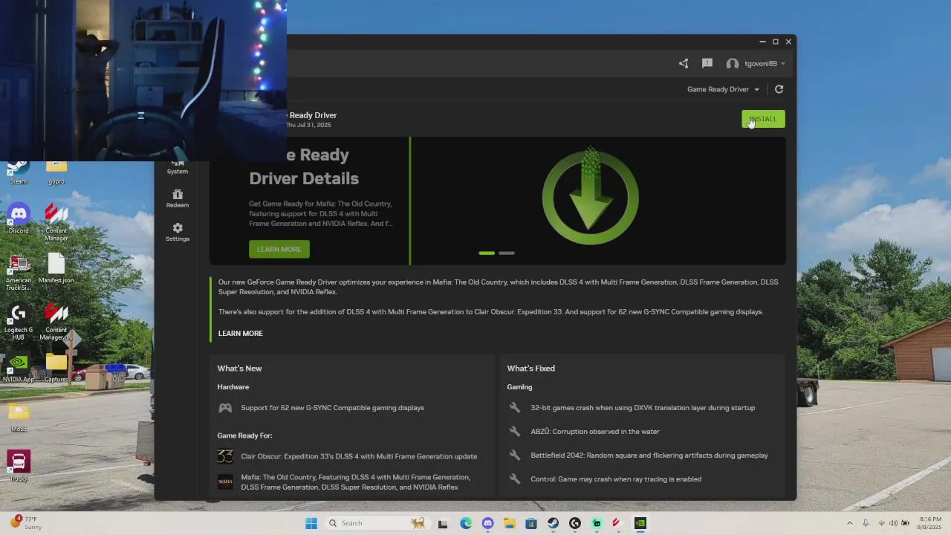The width and height of the screenshot is (951, 535).
Task: Open Discord from the taskbar
Action: (x=487, y=523)
